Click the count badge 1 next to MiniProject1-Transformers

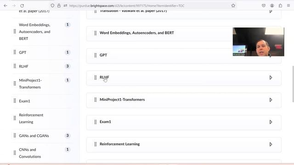pos(68,80)
